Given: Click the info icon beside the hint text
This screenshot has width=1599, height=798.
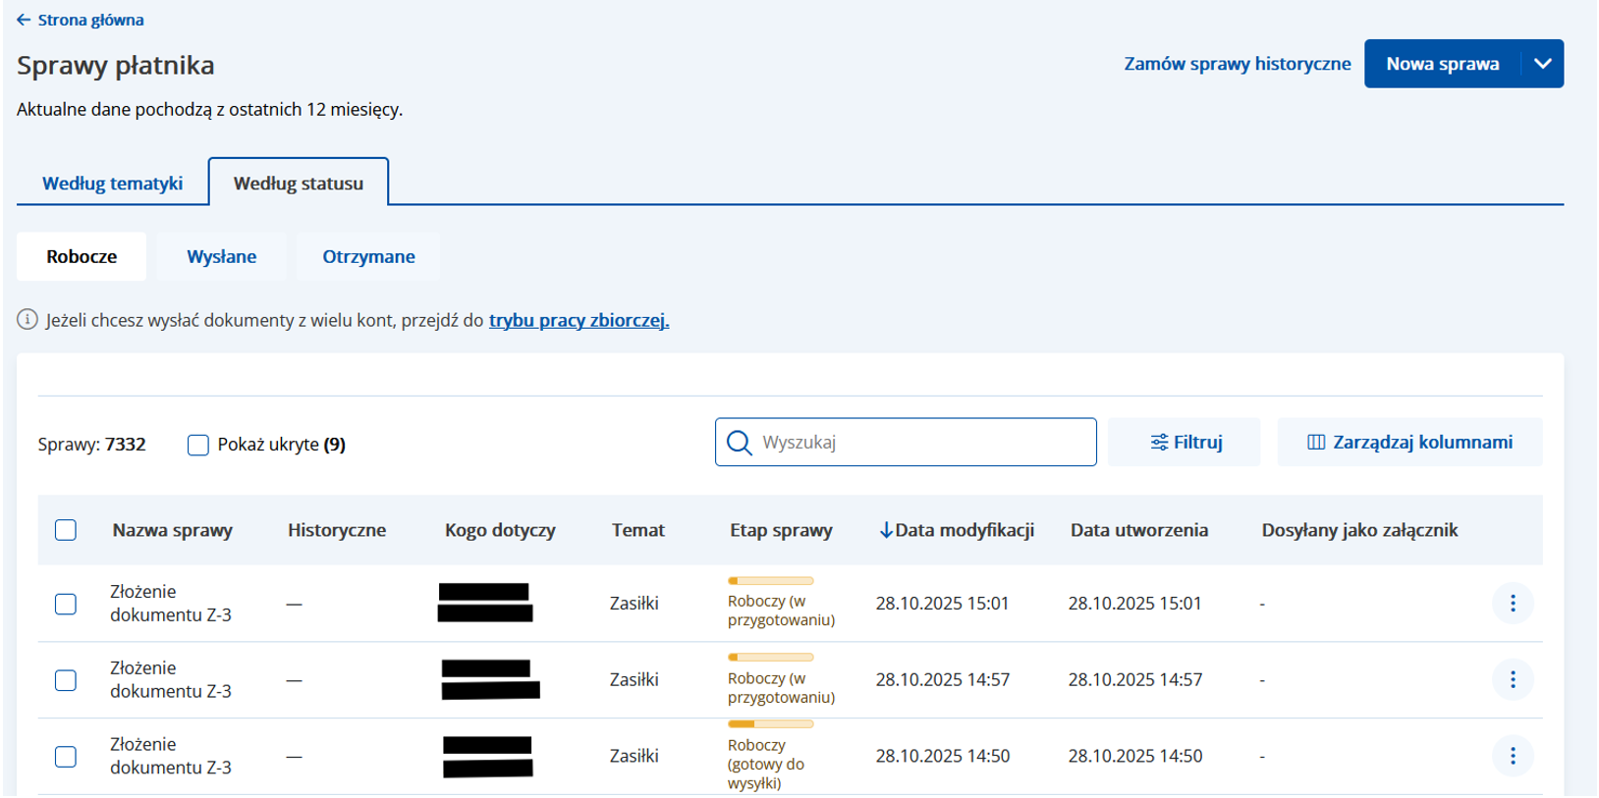Looking at the screenshot, I should click(28, 320).
